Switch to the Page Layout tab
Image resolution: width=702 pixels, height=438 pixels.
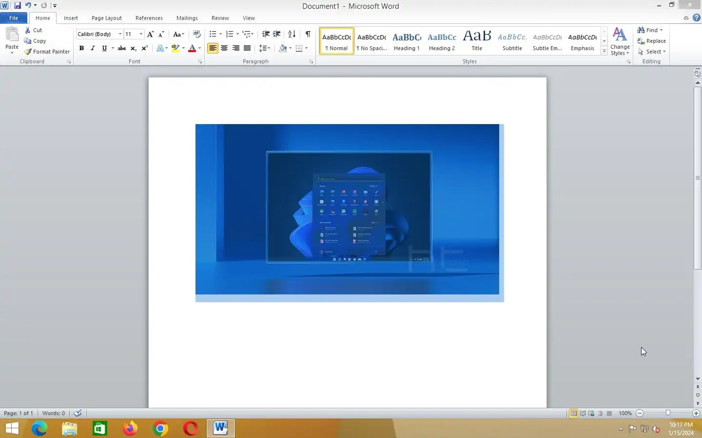(107, 18)
